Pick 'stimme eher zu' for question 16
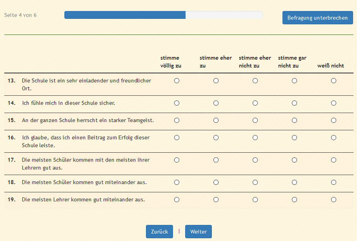 216,138
